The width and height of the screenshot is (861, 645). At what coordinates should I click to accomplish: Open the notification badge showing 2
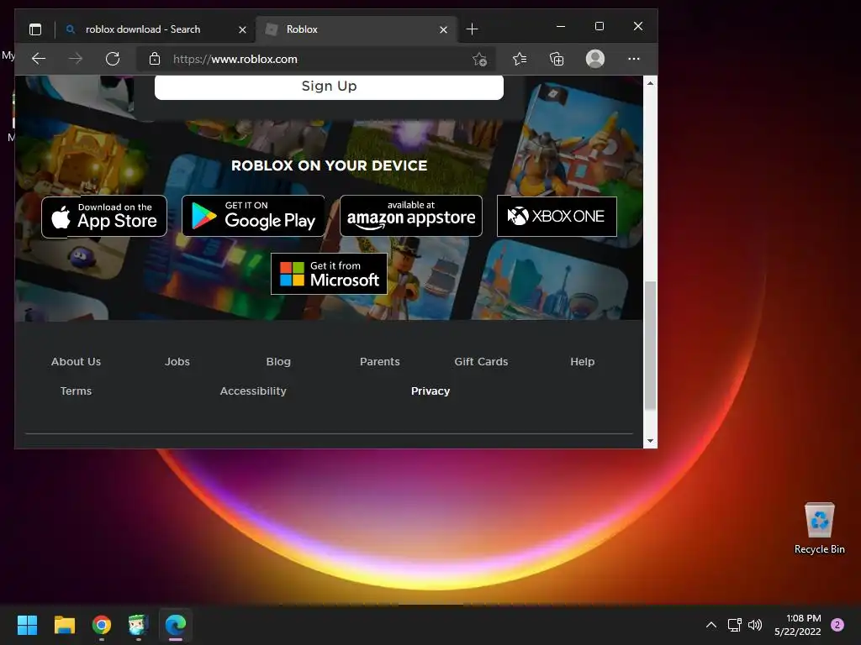point(837,625)
